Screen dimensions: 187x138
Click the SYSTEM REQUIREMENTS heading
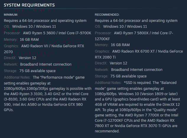[x=29, y=5]
